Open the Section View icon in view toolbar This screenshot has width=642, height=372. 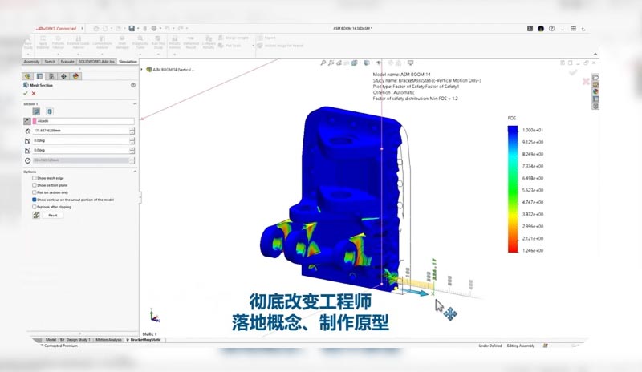coord(347,63)
